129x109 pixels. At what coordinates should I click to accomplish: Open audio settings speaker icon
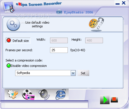coord(44,94)
